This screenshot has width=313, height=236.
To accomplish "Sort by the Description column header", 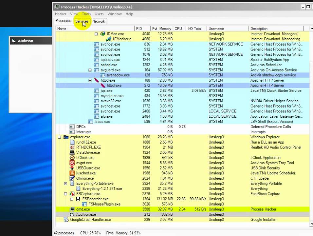I will click(x=276, y=29).
